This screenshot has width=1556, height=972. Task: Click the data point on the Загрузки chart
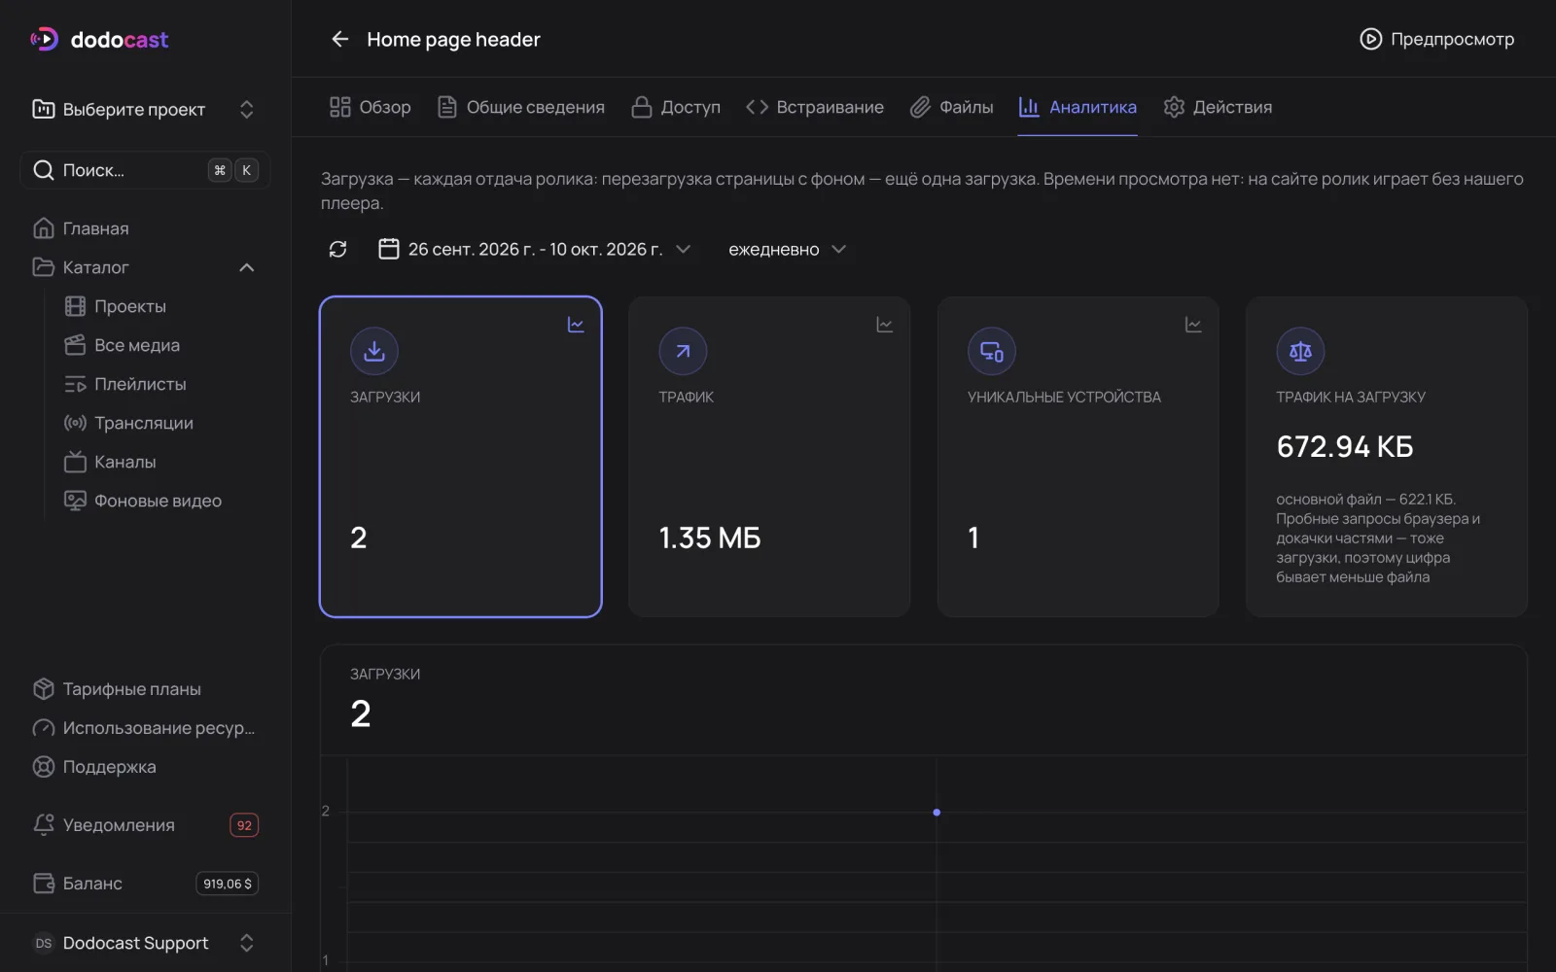click(937, 812)
